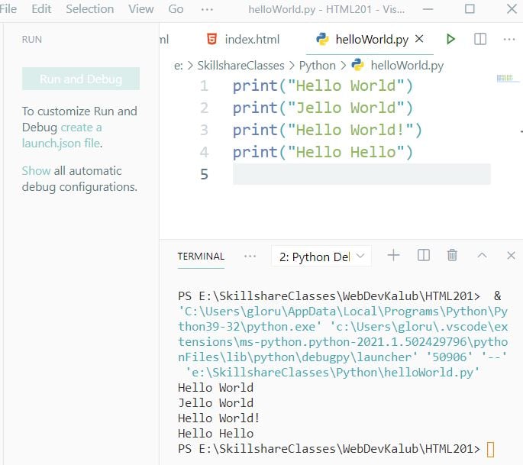Minimize the VS Code window
Image resolution: width=523 pixels, height=465 pixels.
tap(428, 9)
